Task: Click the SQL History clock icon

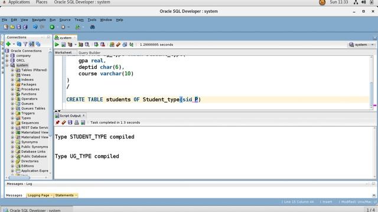Action: click(125, 45)
